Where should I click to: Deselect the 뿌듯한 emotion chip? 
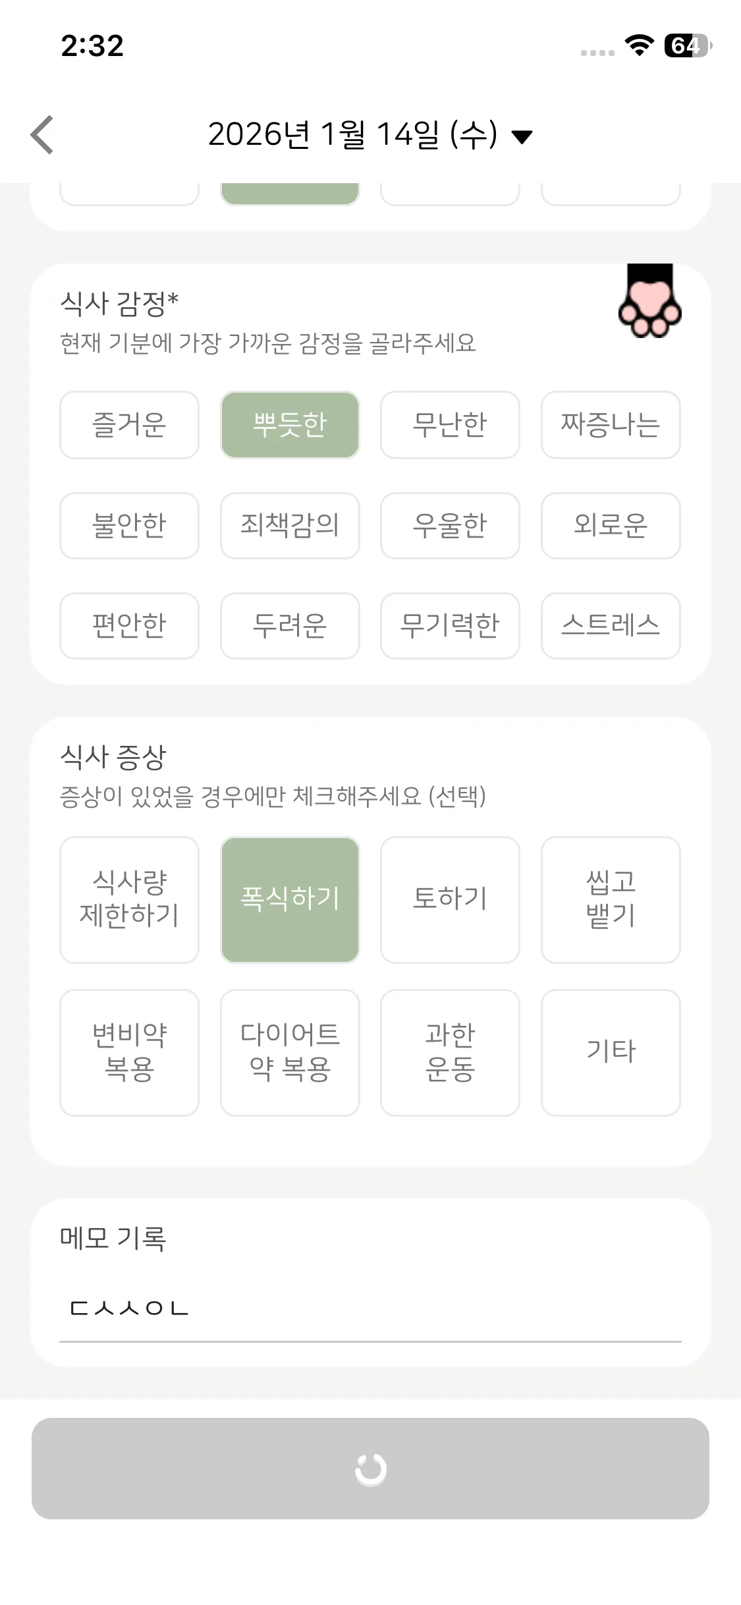click(x=290, y=425)
